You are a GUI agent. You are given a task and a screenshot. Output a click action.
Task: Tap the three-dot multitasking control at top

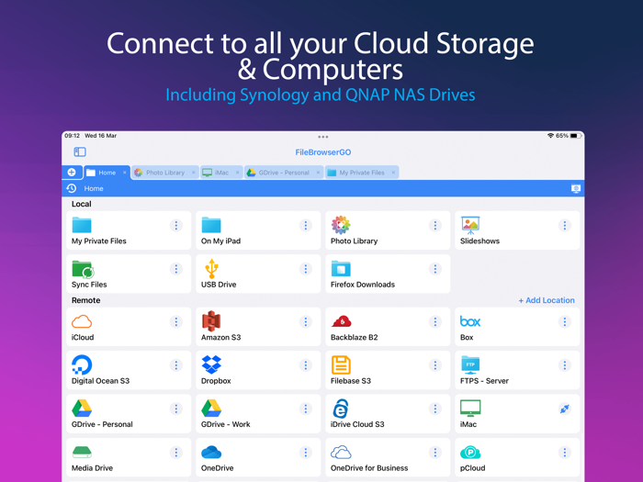pyautogui.click(x=322, y=137)
